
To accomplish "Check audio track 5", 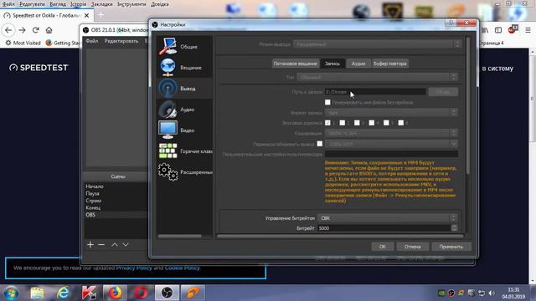I will pyautogui.click(x=386, y=123).
